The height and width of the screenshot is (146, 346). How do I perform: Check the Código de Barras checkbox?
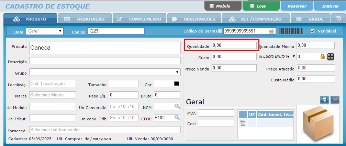click(220, 31)
